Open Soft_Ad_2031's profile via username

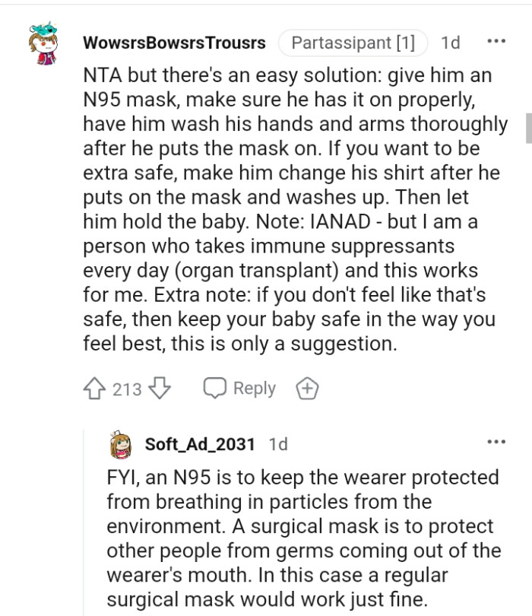coord(201,445)
